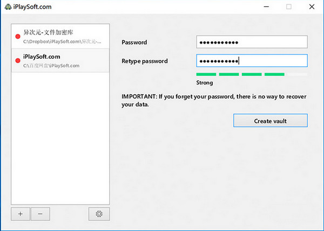Close the vault manager window
Screen dimensions: 324x231
point(313,6)
